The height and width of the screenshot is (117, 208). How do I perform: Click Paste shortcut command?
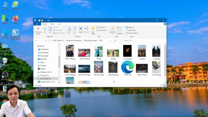(x=59, y=33)
